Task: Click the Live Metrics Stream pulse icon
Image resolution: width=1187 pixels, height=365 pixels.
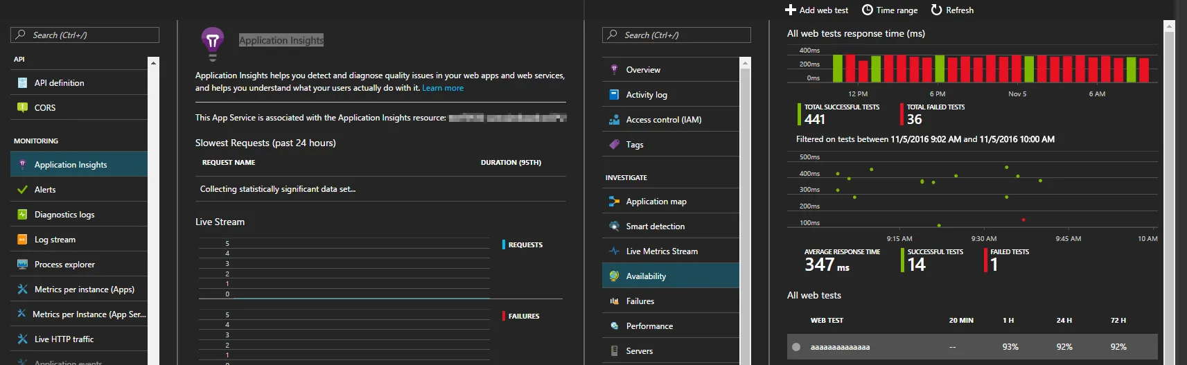Action: [x=614, y=251]
